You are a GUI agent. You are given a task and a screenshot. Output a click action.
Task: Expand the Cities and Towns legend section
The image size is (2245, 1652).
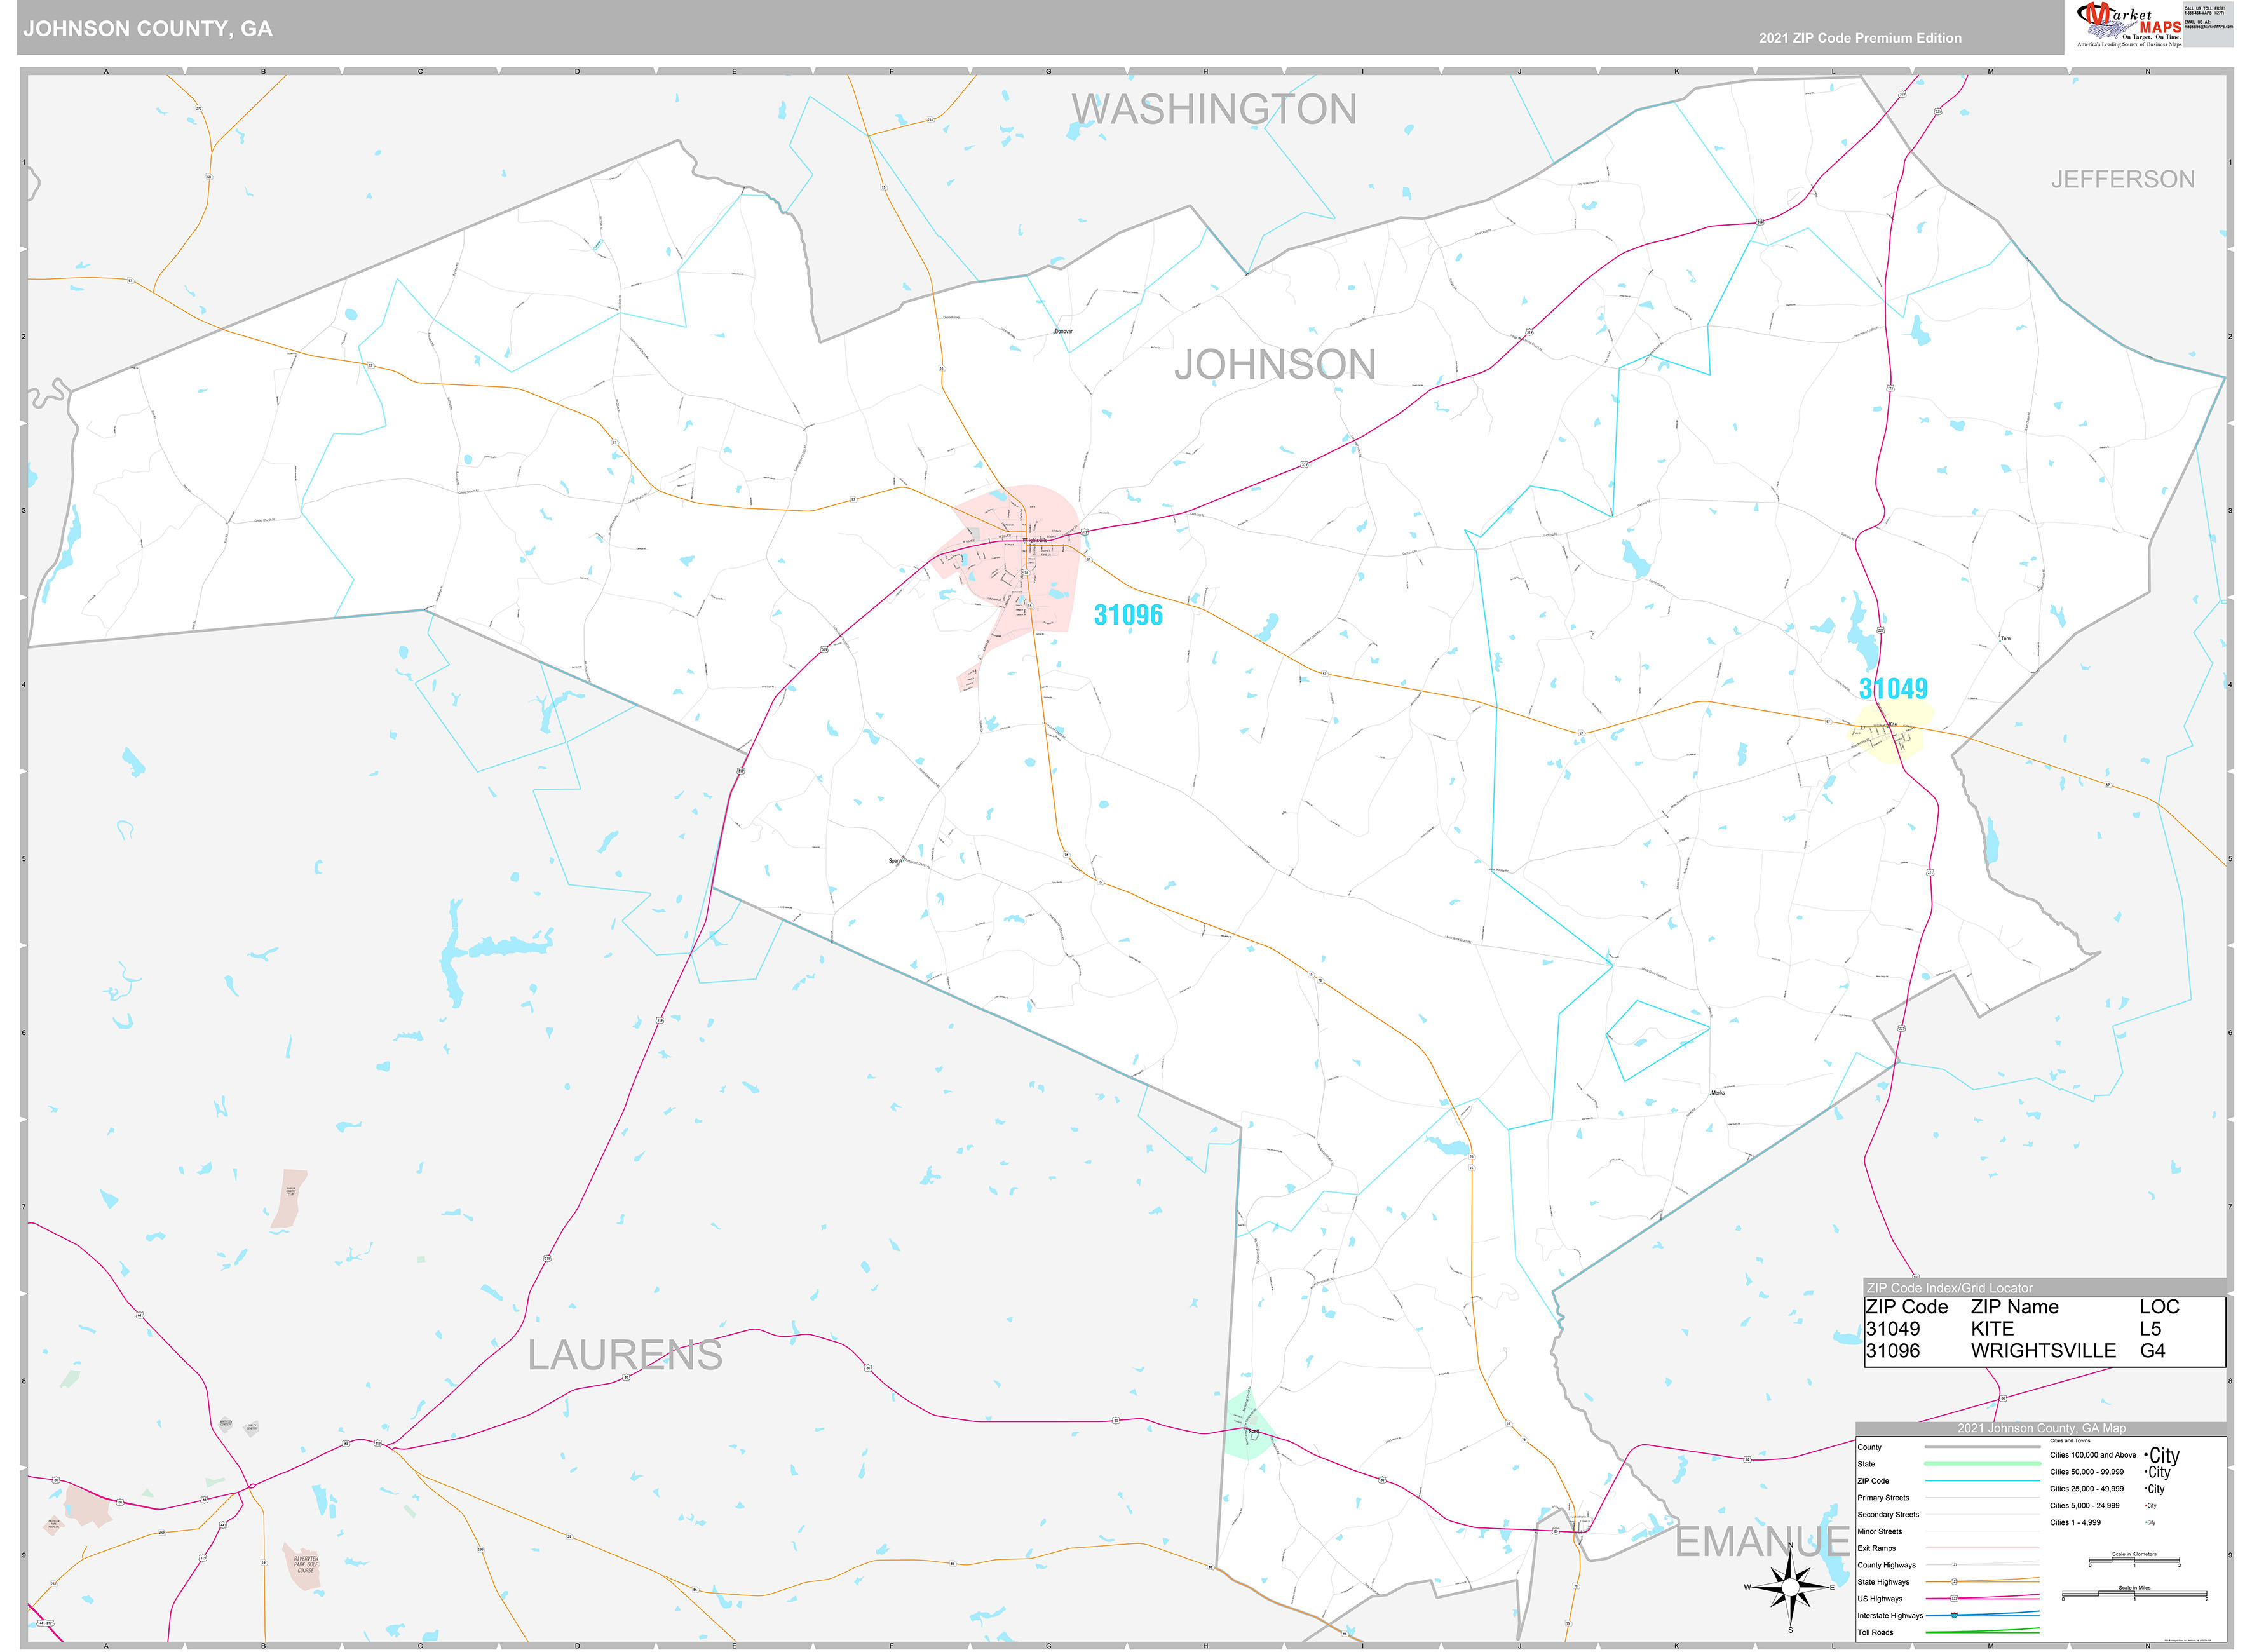click(x=2070, y=1441)
